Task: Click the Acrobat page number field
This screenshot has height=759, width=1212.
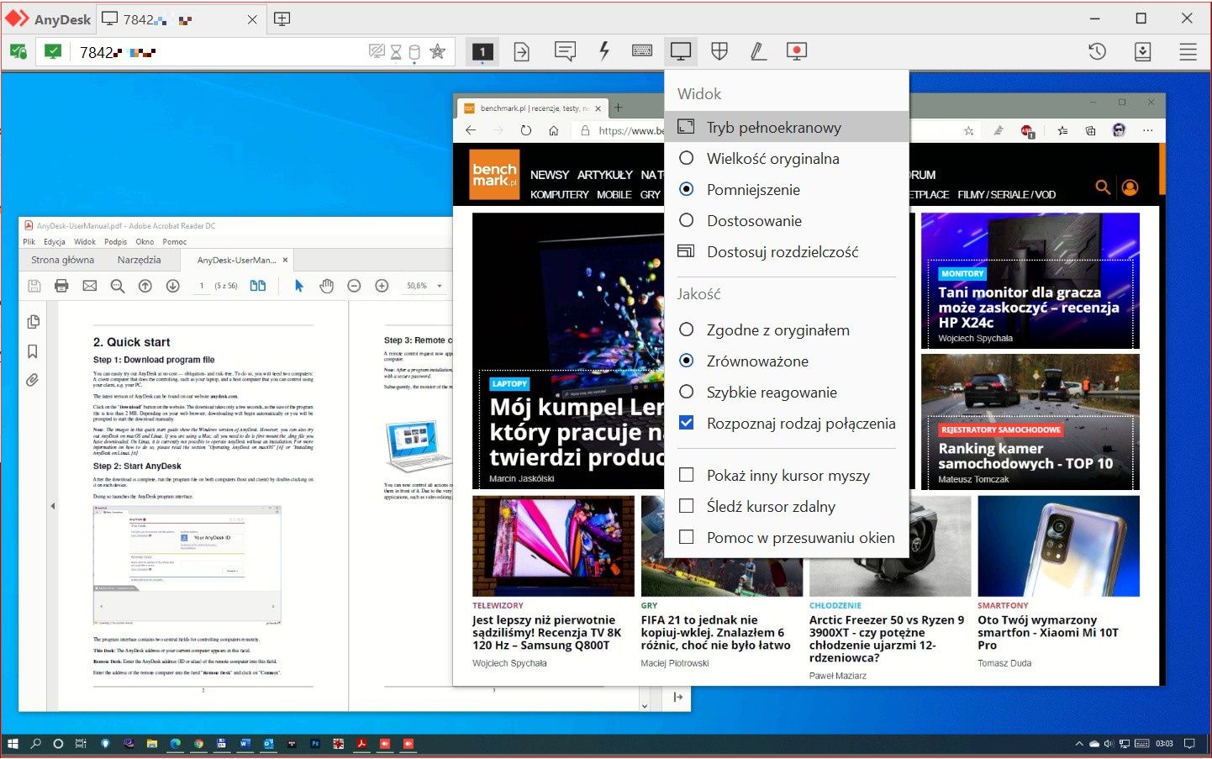Action: (x=202, y=286)
